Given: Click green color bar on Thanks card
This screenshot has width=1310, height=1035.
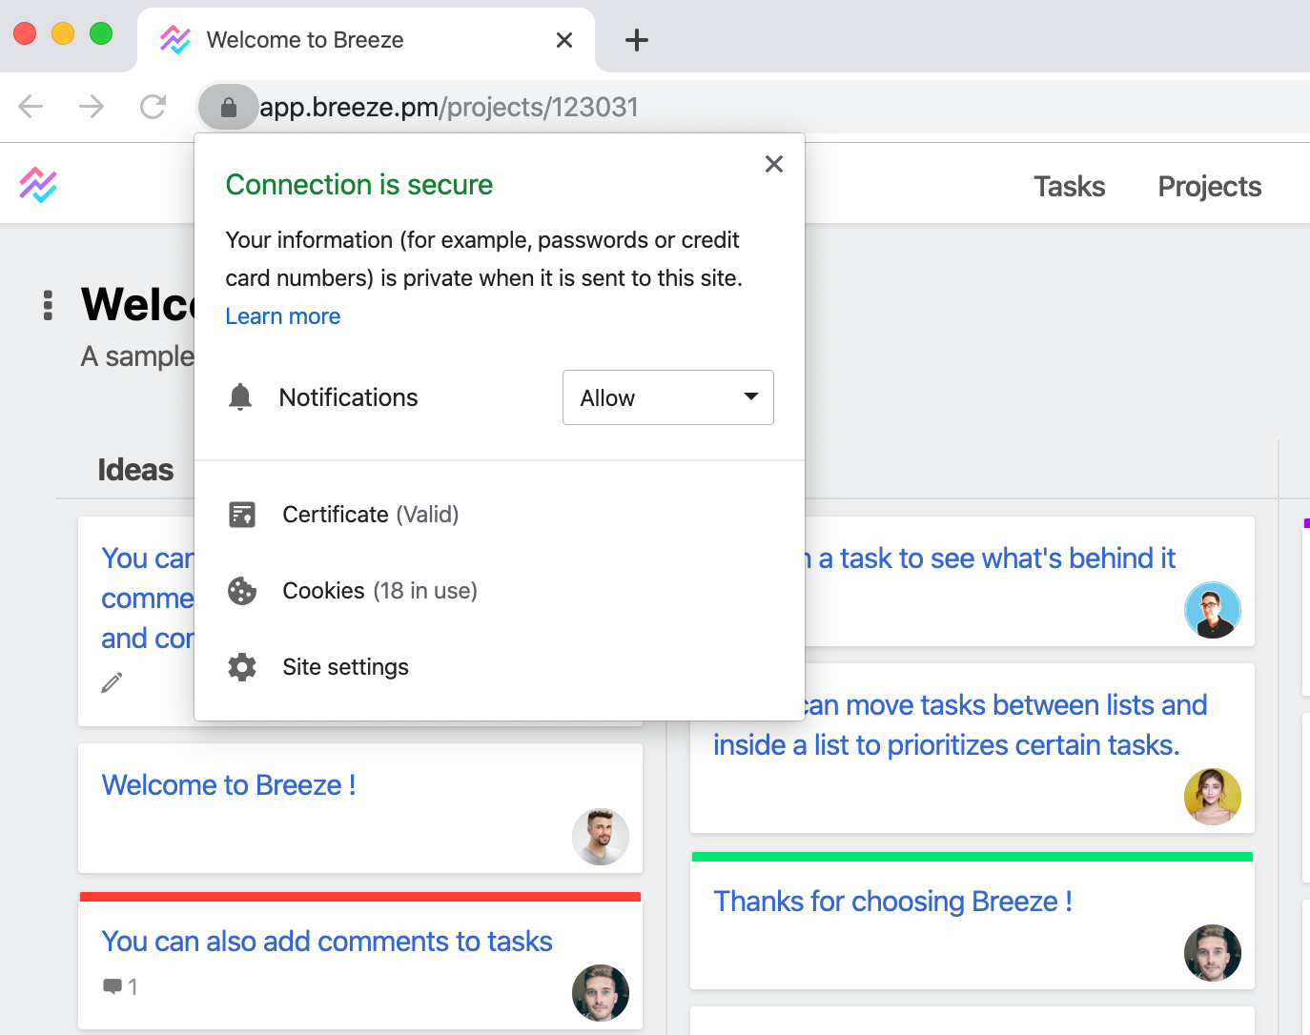Looking at the screenshot, I should 972,857.
